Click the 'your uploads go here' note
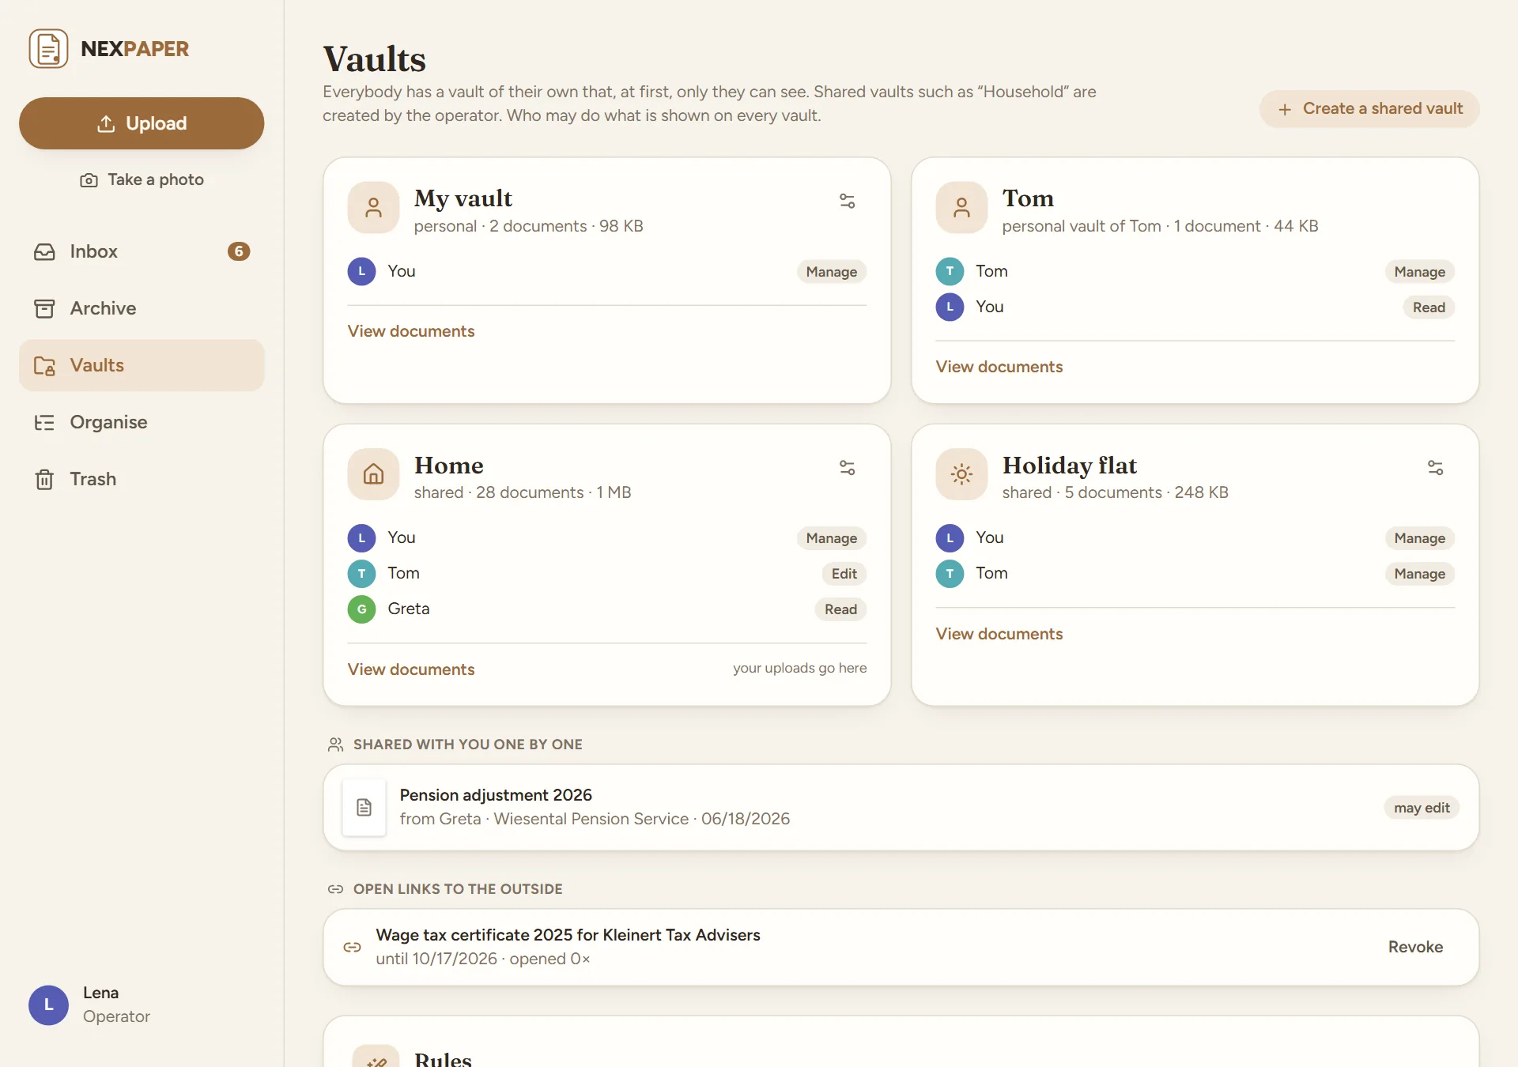Image resolution: width=1518 pixels, height=1067 pixels. tap(799, 668)
